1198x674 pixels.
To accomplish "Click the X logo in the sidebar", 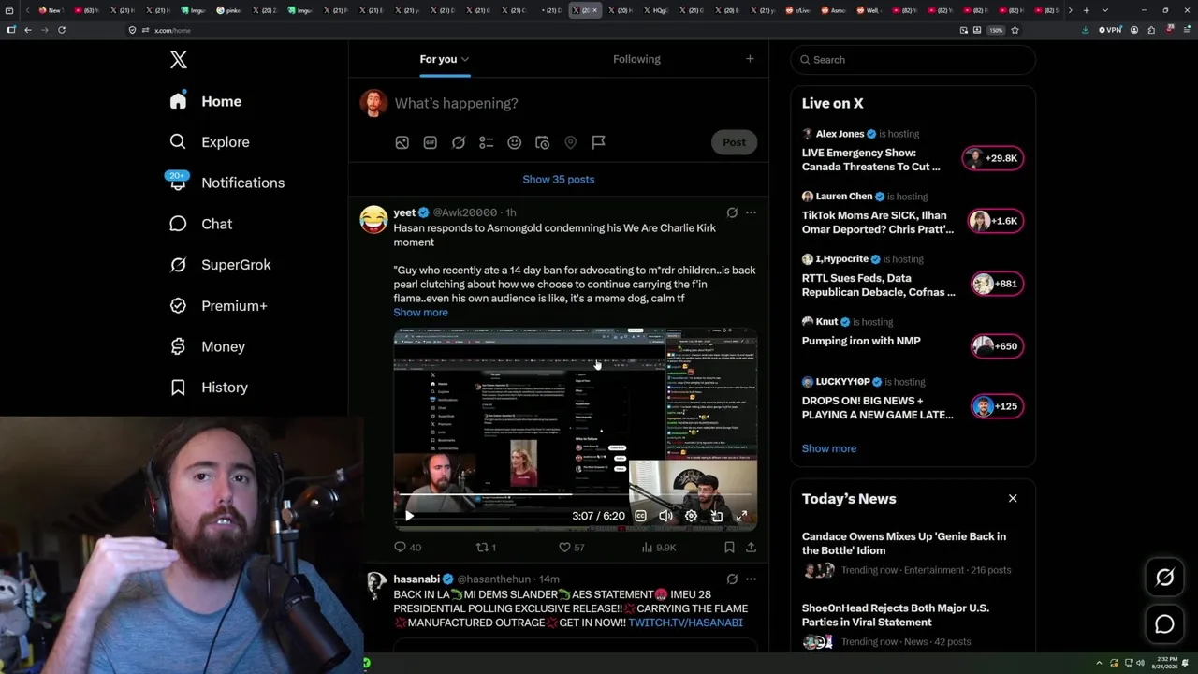I will tap(179, 60).
